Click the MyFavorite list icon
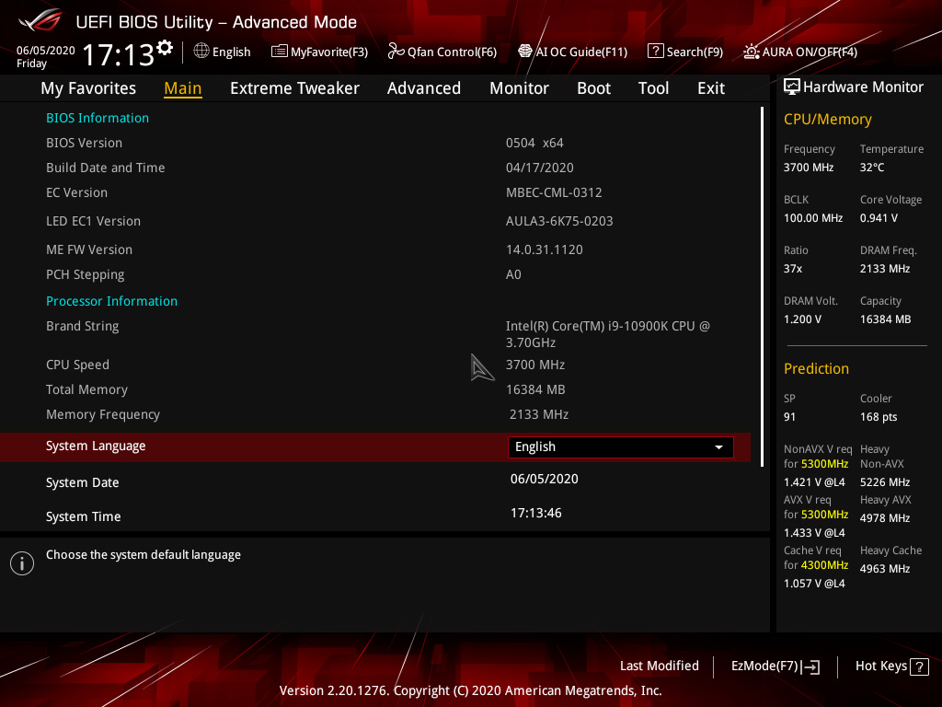The width and height of the screenshot is (942, 707). click(280, 52)
